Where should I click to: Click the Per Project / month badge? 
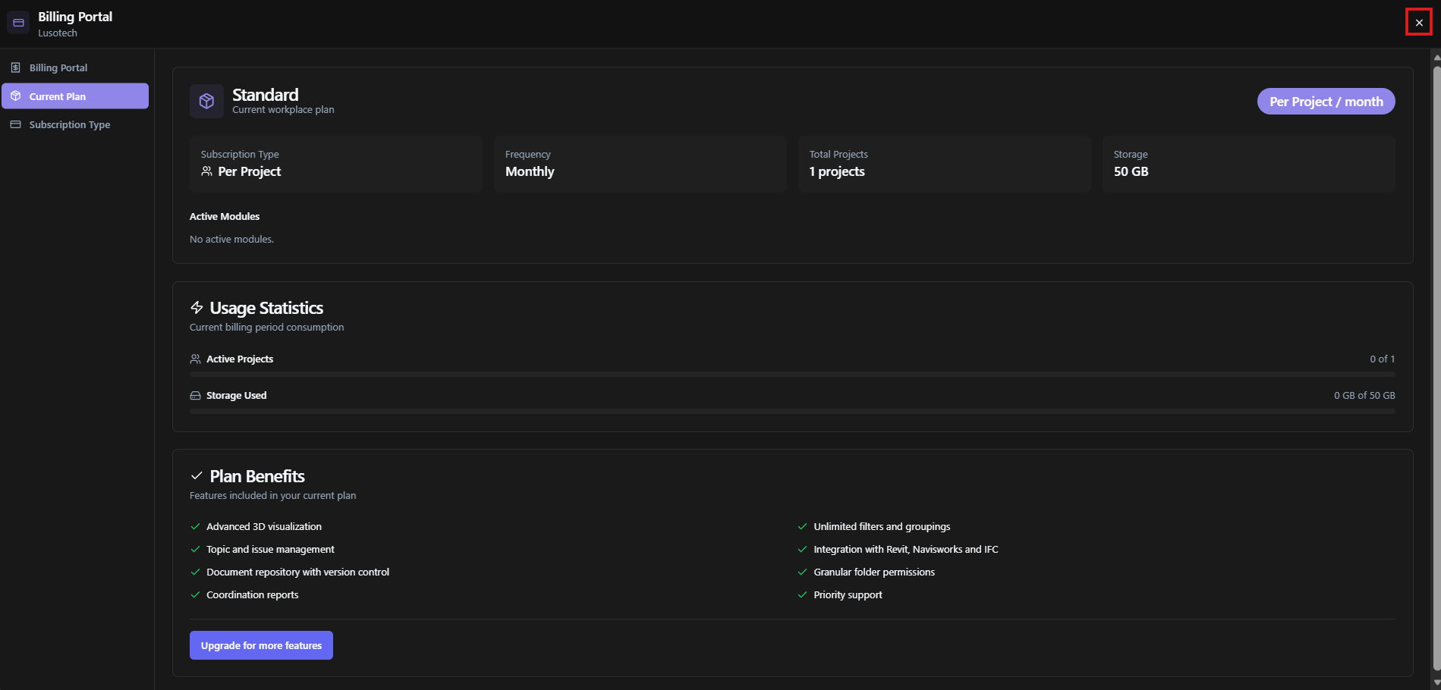[1326, 102]
